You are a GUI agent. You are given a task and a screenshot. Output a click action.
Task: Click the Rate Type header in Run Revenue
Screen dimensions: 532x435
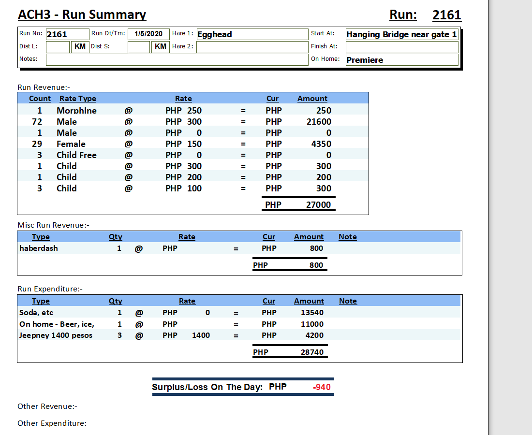(x=77, y=99)
